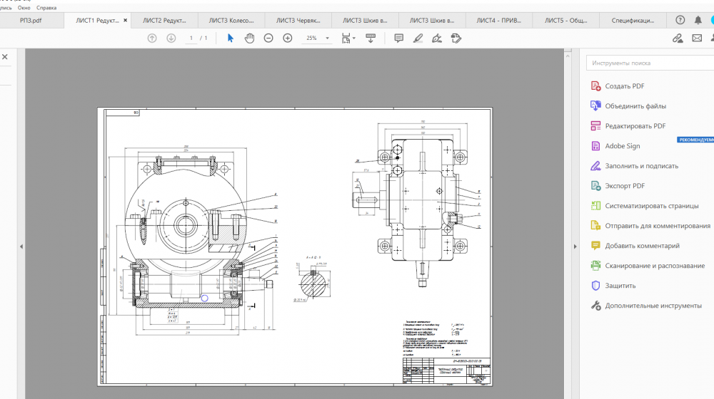Image resolution: width=714 pixels, height=399 pixels.
Task: Expand the left navigation pane arrow
Action: click(x=21, y=247)
